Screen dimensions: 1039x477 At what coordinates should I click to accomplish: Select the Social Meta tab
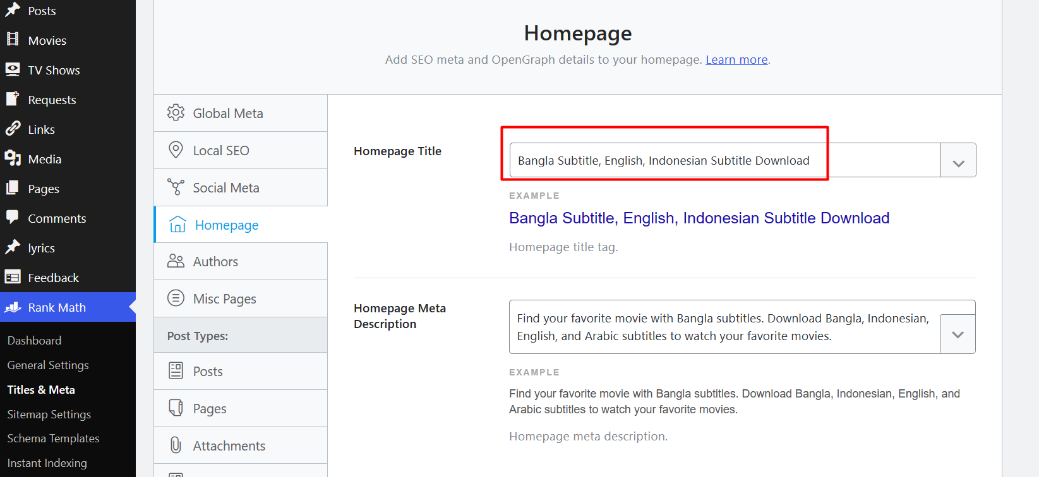241,187
